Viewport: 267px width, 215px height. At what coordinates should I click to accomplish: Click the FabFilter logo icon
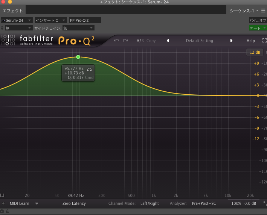coord(8,40)
